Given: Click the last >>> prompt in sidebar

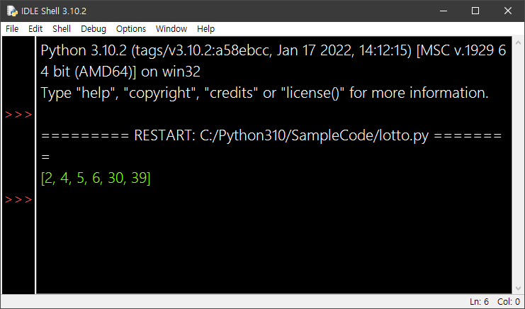Looking at the screenshot, I should (x=18, y=200).
